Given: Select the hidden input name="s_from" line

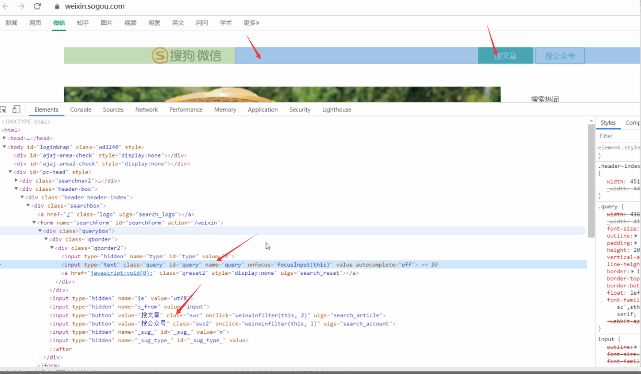Looking at the screenshot, I should (x=130, y=307).
